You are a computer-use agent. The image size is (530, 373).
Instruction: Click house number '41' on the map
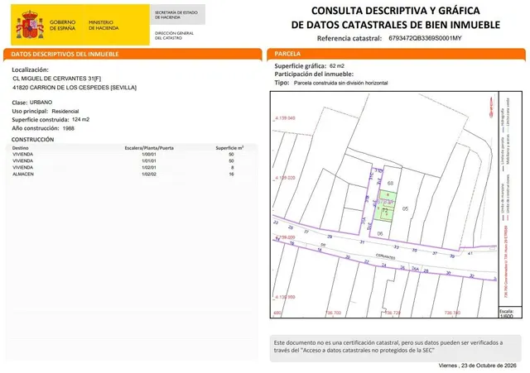point(470,253)
